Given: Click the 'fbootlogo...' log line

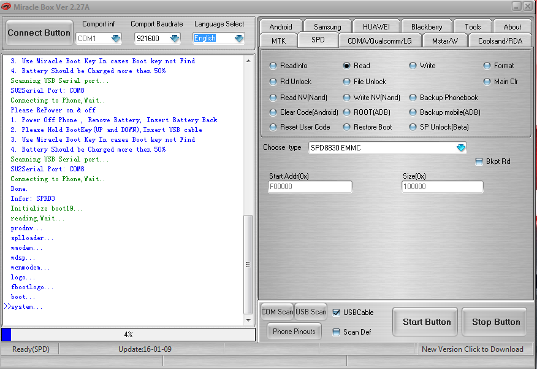Looking at the screenshot, I should pos(32,287).
